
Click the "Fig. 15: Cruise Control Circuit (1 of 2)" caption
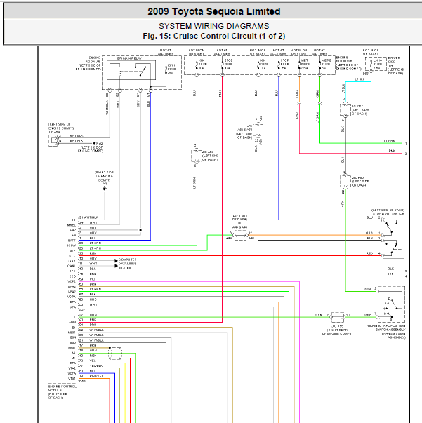tap(214, 36)
